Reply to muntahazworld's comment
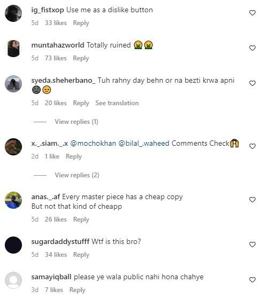Viewport: 261px width, 299px height. (x=81, y=58)
